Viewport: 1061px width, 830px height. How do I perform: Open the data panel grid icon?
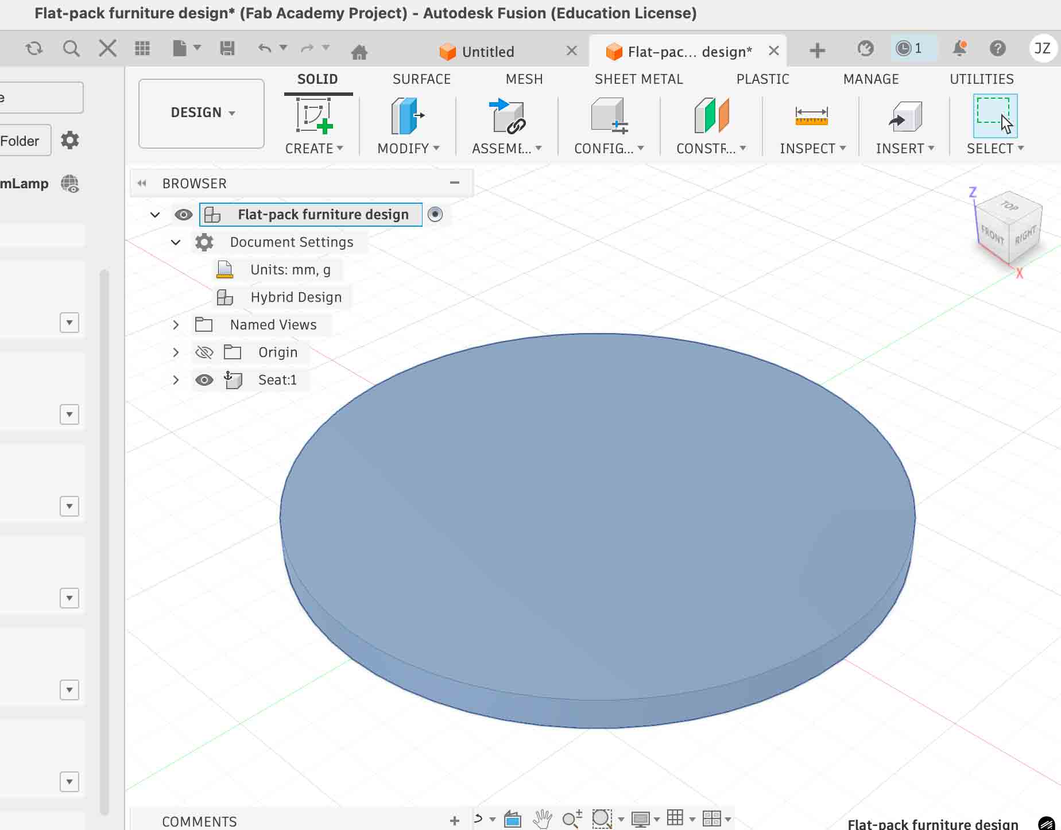coord(142,48)
